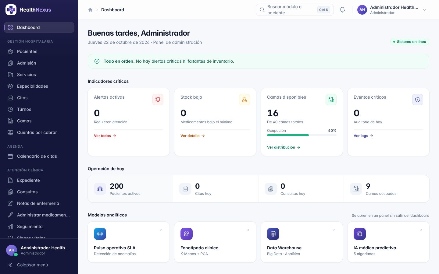Viewport: 439px width, 274px height.
Task: Open Pacientes in the sidebar
Action: (39, 51)
